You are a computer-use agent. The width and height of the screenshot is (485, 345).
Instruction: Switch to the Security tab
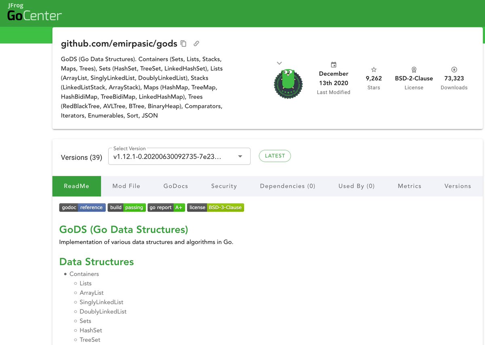click(224, 186)
